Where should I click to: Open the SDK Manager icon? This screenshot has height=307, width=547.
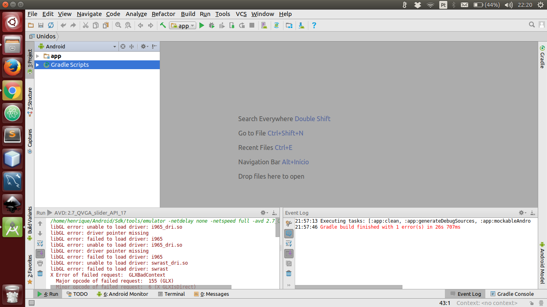coord(302,25)
